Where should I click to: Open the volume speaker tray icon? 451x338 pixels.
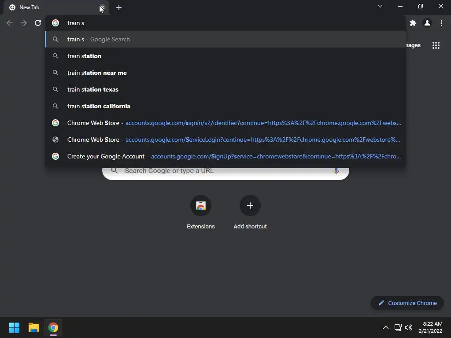click(408, 327)
